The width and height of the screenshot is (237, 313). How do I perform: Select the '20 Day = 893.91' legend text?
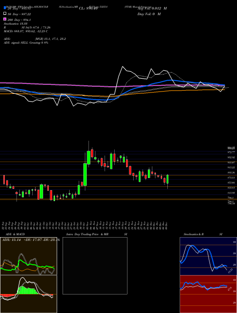[x=19, y=9]
